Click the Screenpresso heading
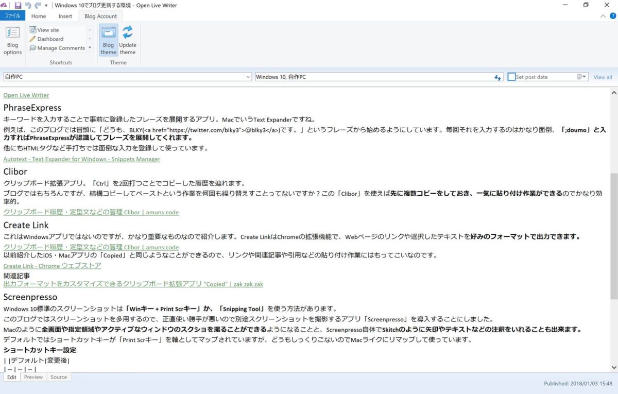Image resolution: width=618 pixels, height=394 pixels. 30,297
